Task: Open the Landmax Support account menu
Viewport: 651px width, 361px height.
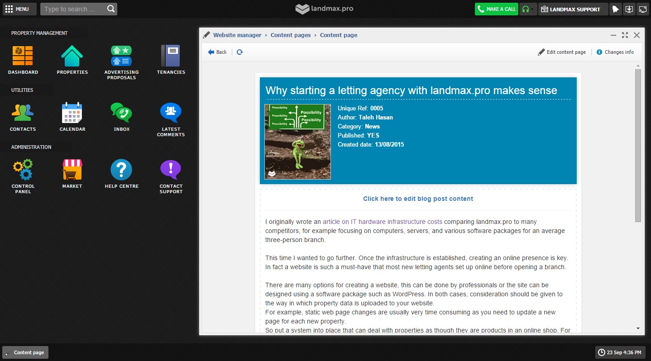Action: 573,9
